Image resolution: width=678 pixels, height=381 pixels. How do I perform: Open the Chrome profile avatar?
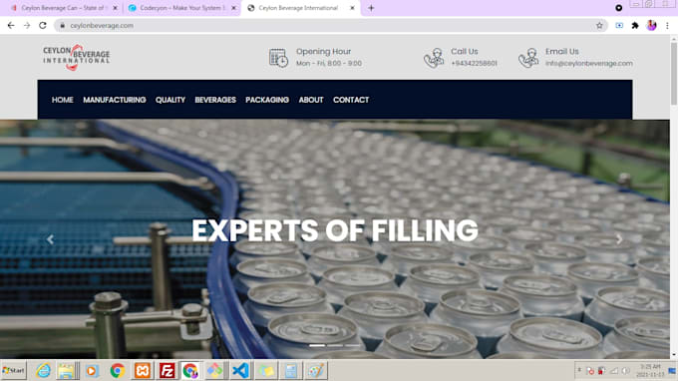651,26
